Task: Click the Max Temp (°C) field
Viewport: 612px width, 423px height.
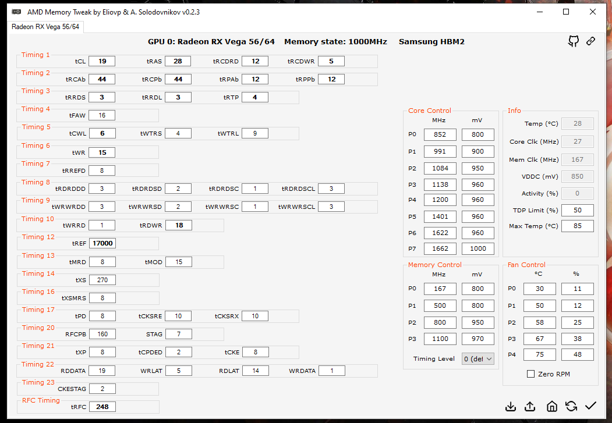Action: (x=578, y=226)
